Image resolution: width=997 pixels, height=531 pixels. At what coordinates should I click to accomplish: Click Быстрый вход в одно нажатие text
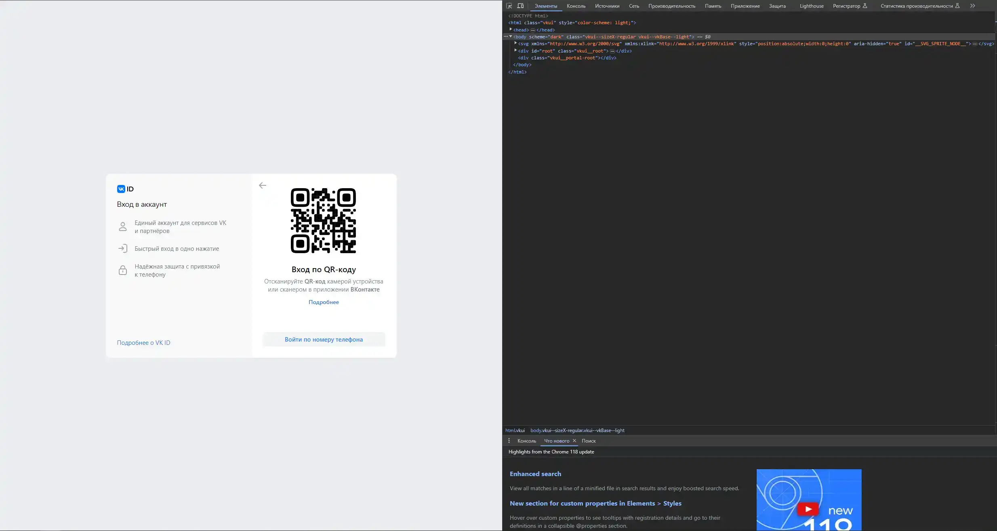click(177, 249)
